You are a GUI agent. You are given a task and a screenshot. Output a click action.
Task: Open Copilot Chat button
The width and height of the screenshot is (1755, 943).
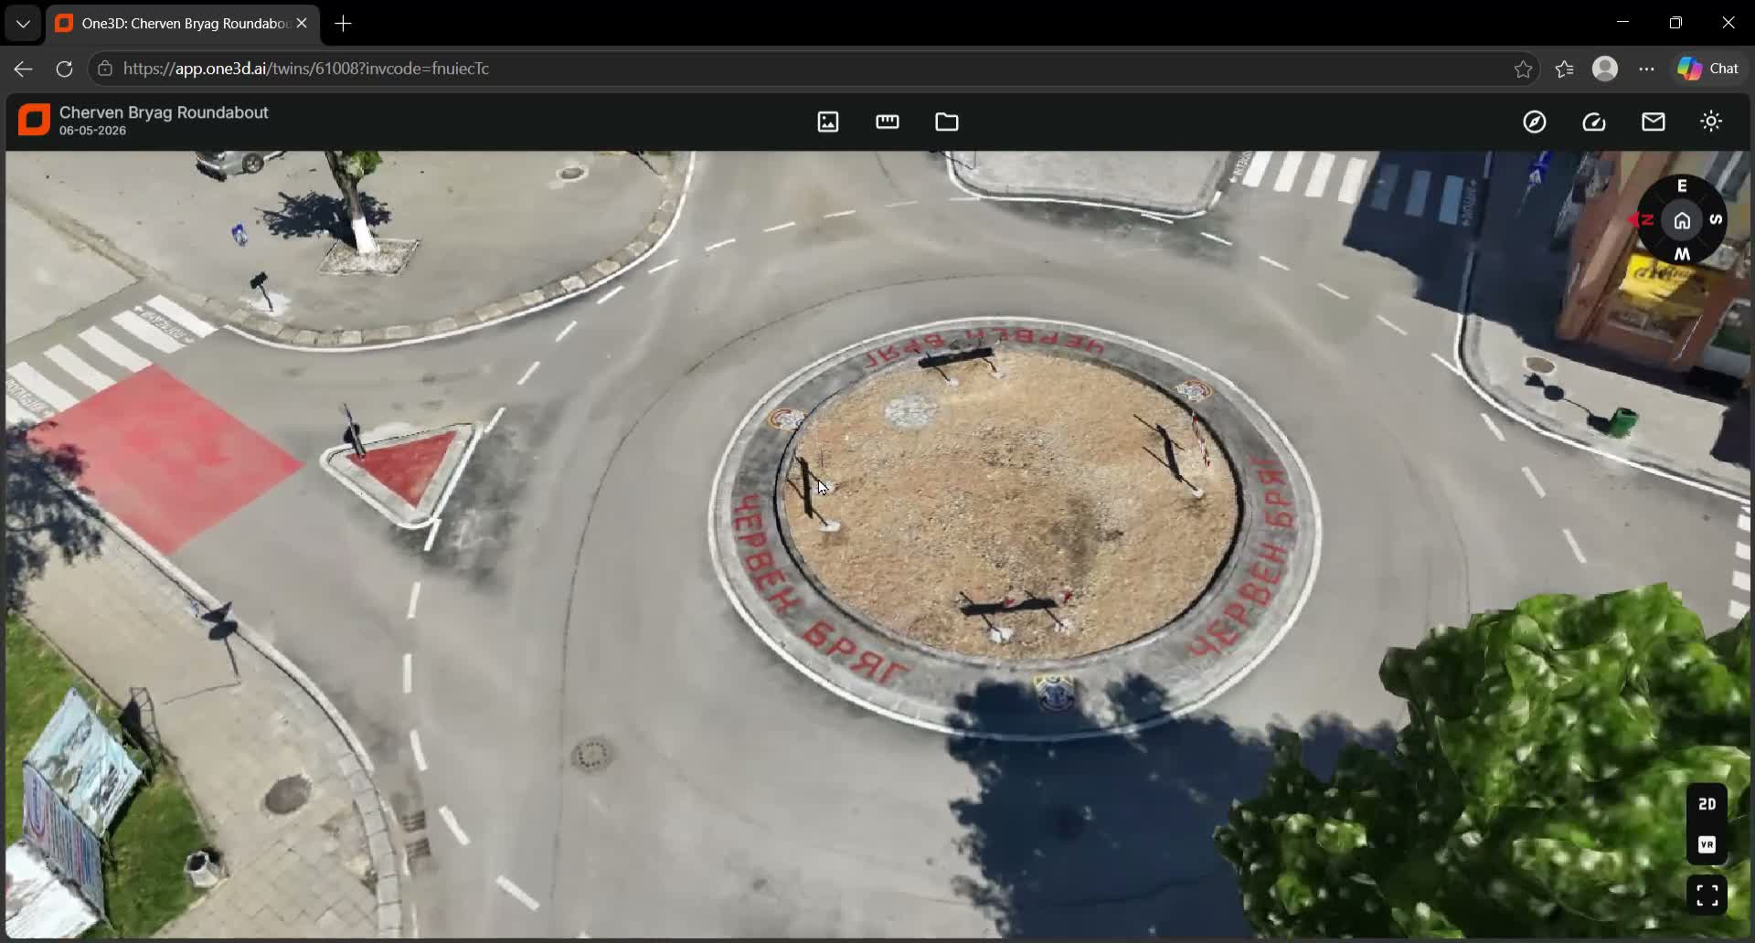point(1707,69)
